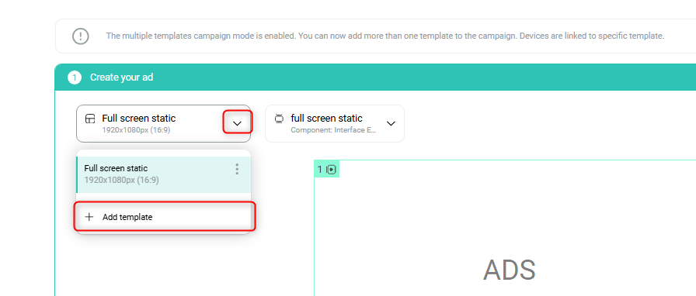Choose Add template from the dropdown list

[164, 217]
